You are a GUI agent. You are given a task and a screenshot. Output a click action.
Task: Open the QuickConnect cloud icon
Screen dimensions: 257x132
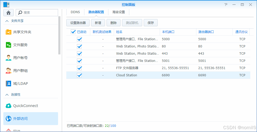click(x=9, y=106)
